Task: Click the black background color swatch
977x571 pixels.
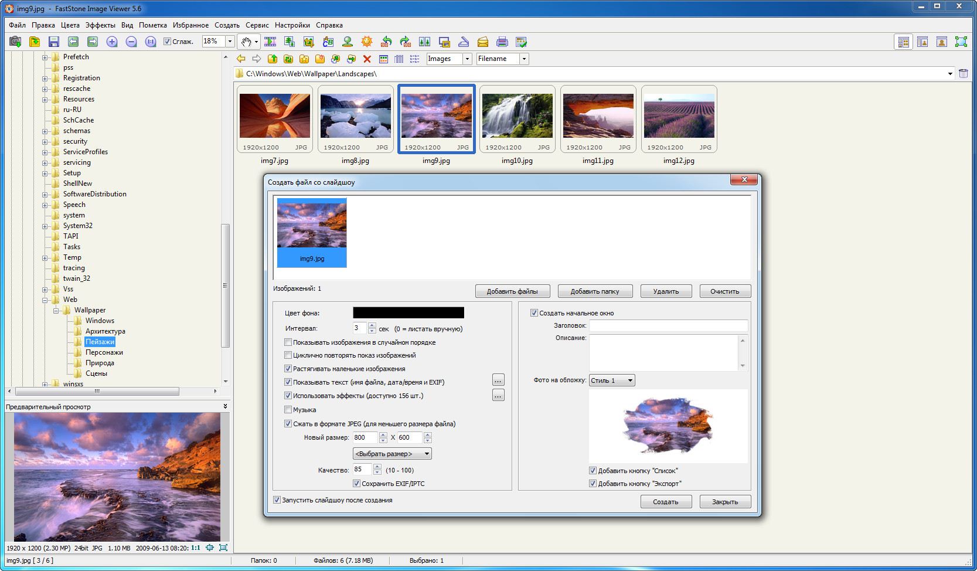Action: (x=408, y=313)
